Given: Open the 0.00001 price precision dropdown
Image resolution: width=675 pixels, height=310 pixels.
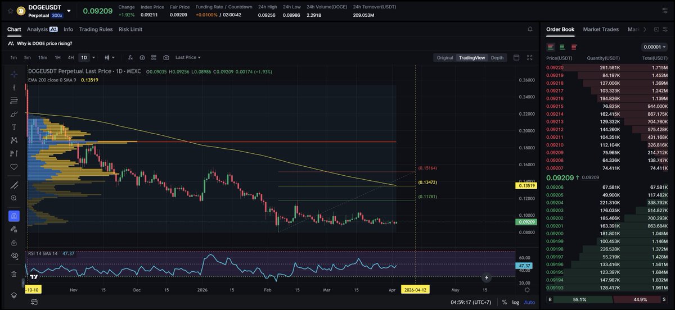Looking at the screenshot, I should coord(654,47).
